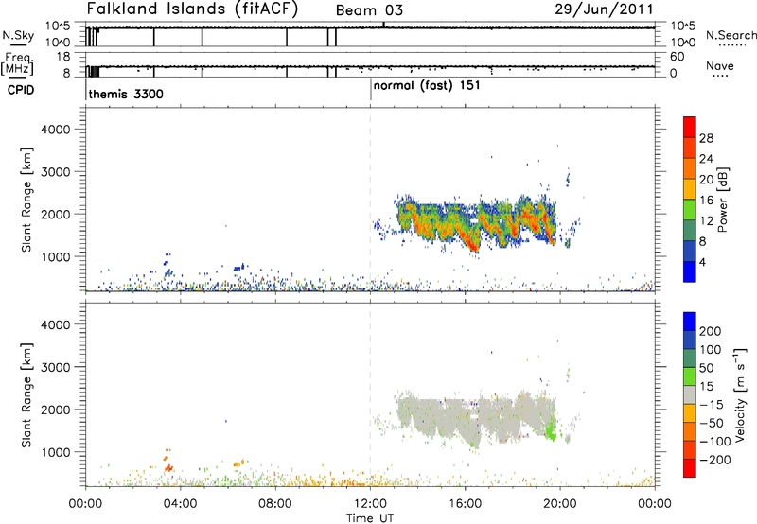Click the '12:00' time axis label
Image resolution: width=757 pixels, height=524 pixels.
[x=370, y=504]
